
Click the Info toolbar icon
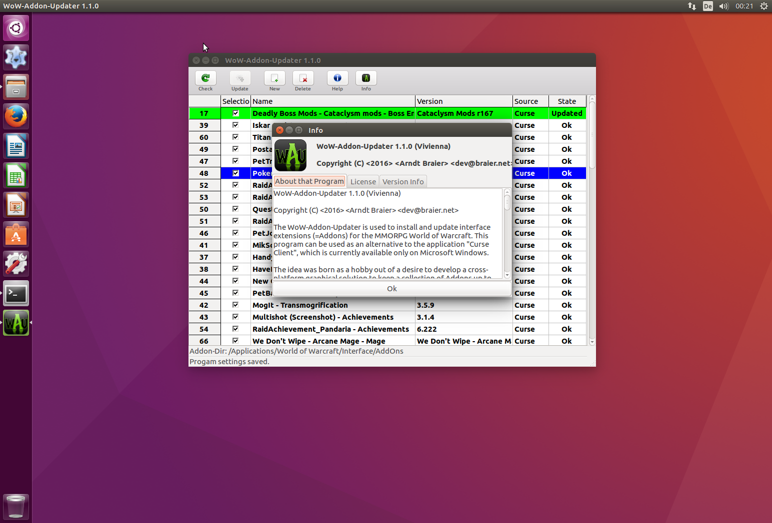pos(366,78)
